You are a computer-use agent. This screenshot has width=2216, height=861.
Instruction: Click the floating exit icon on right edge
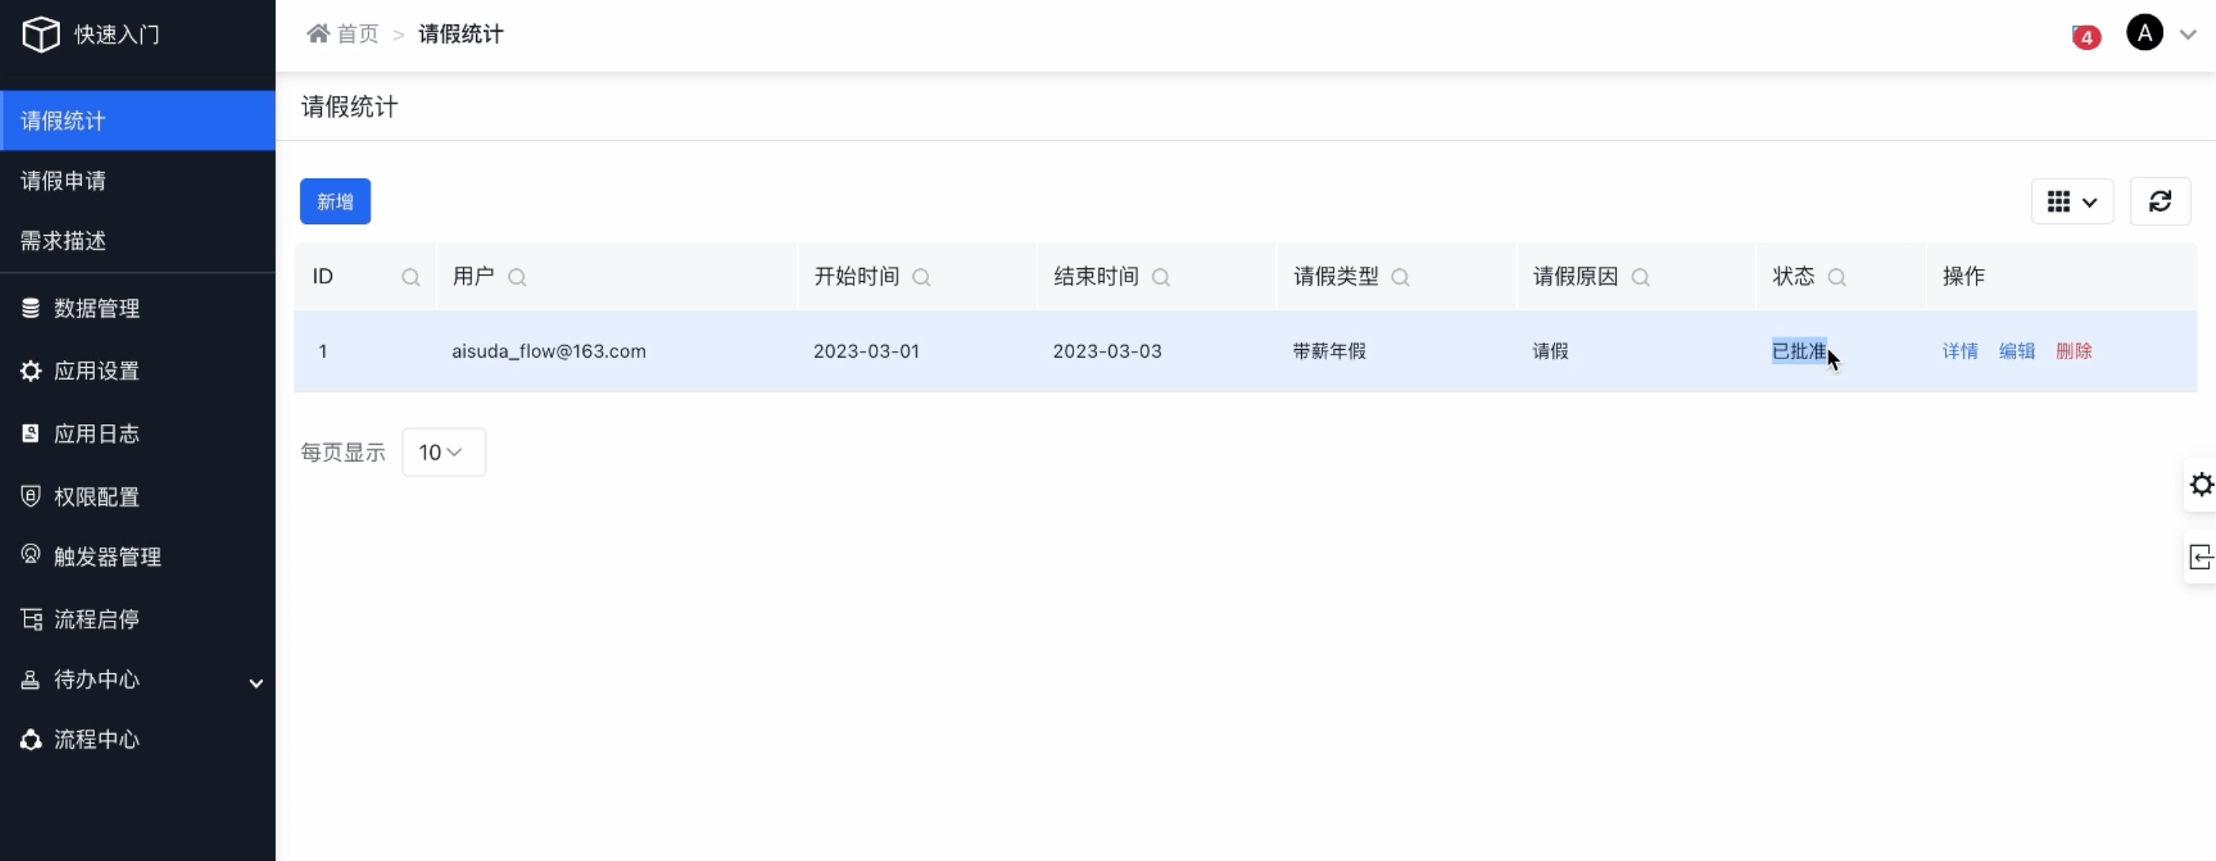(2200, 557)
